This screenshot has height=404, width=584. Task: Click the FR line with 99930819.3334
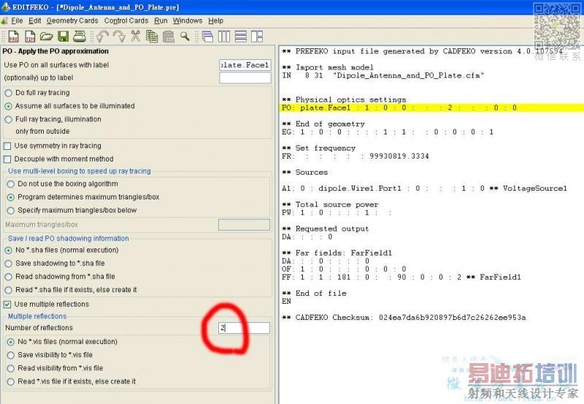pyautogui.click(x=356, y=156)
